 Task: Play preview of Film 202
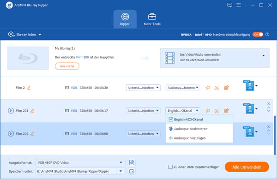pyautogui.click(x=11, y=134)
